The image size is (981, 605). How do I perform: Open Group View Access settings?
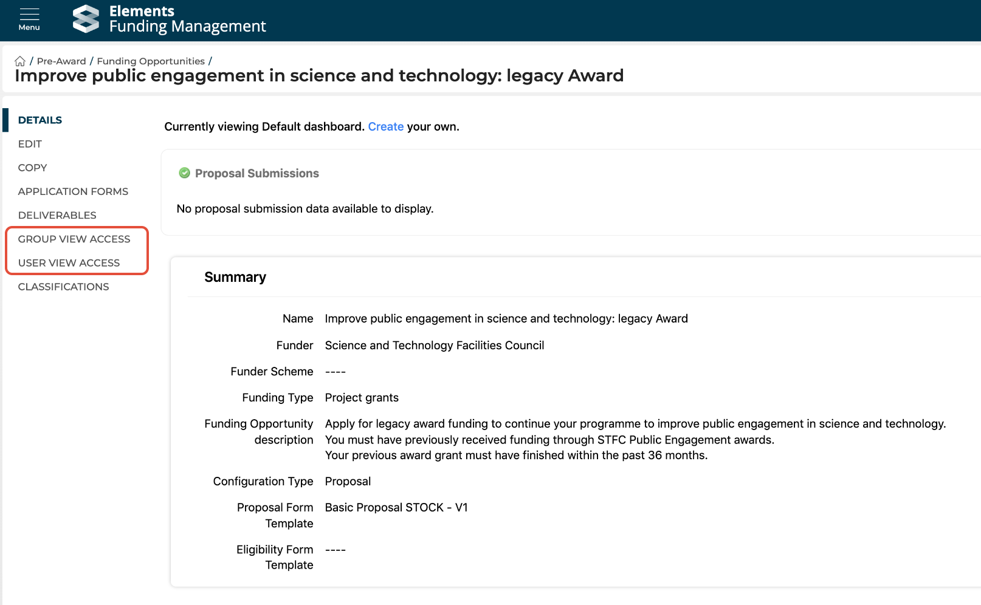click(x=74, y=239)
